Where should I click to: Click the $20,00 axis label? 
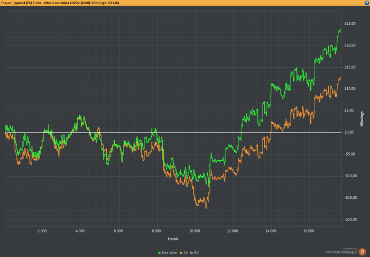tap(350, 45)
